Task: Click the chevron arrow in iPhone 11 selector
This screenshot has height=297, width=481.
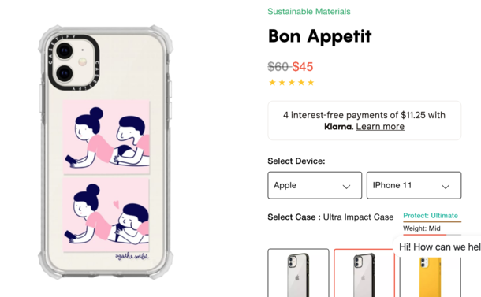Action: pyautogui.click(x=446, y=187)
